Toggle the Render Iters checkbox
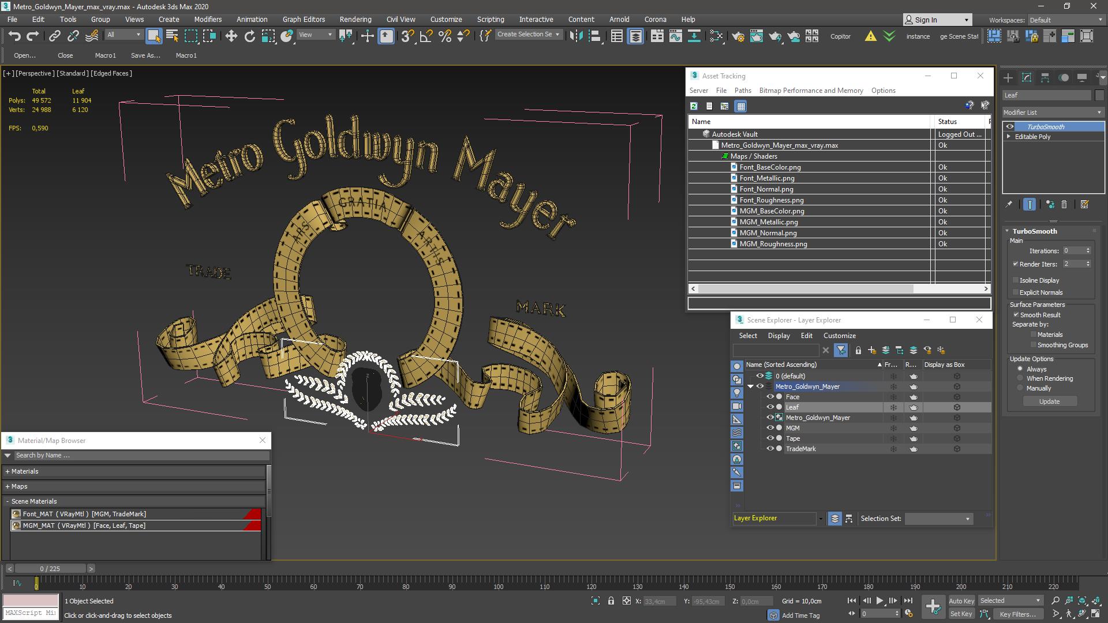Viewport: 1108px width, 623px height. pos(1016,264)
